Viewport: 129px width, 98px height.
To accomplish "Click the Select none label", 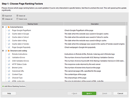I will (x=23, y=19).
